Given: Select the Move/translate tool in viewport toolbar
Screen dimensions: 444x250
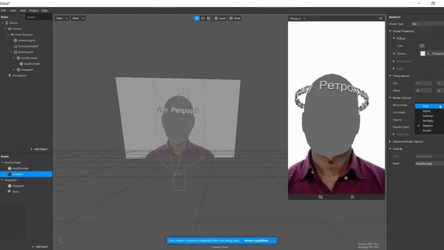Looking at the screenshot, I should pyautogui.click(x=197, y=18).
